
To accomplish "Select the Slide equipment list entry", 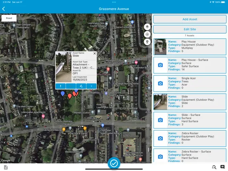I will tap(190, 102).
